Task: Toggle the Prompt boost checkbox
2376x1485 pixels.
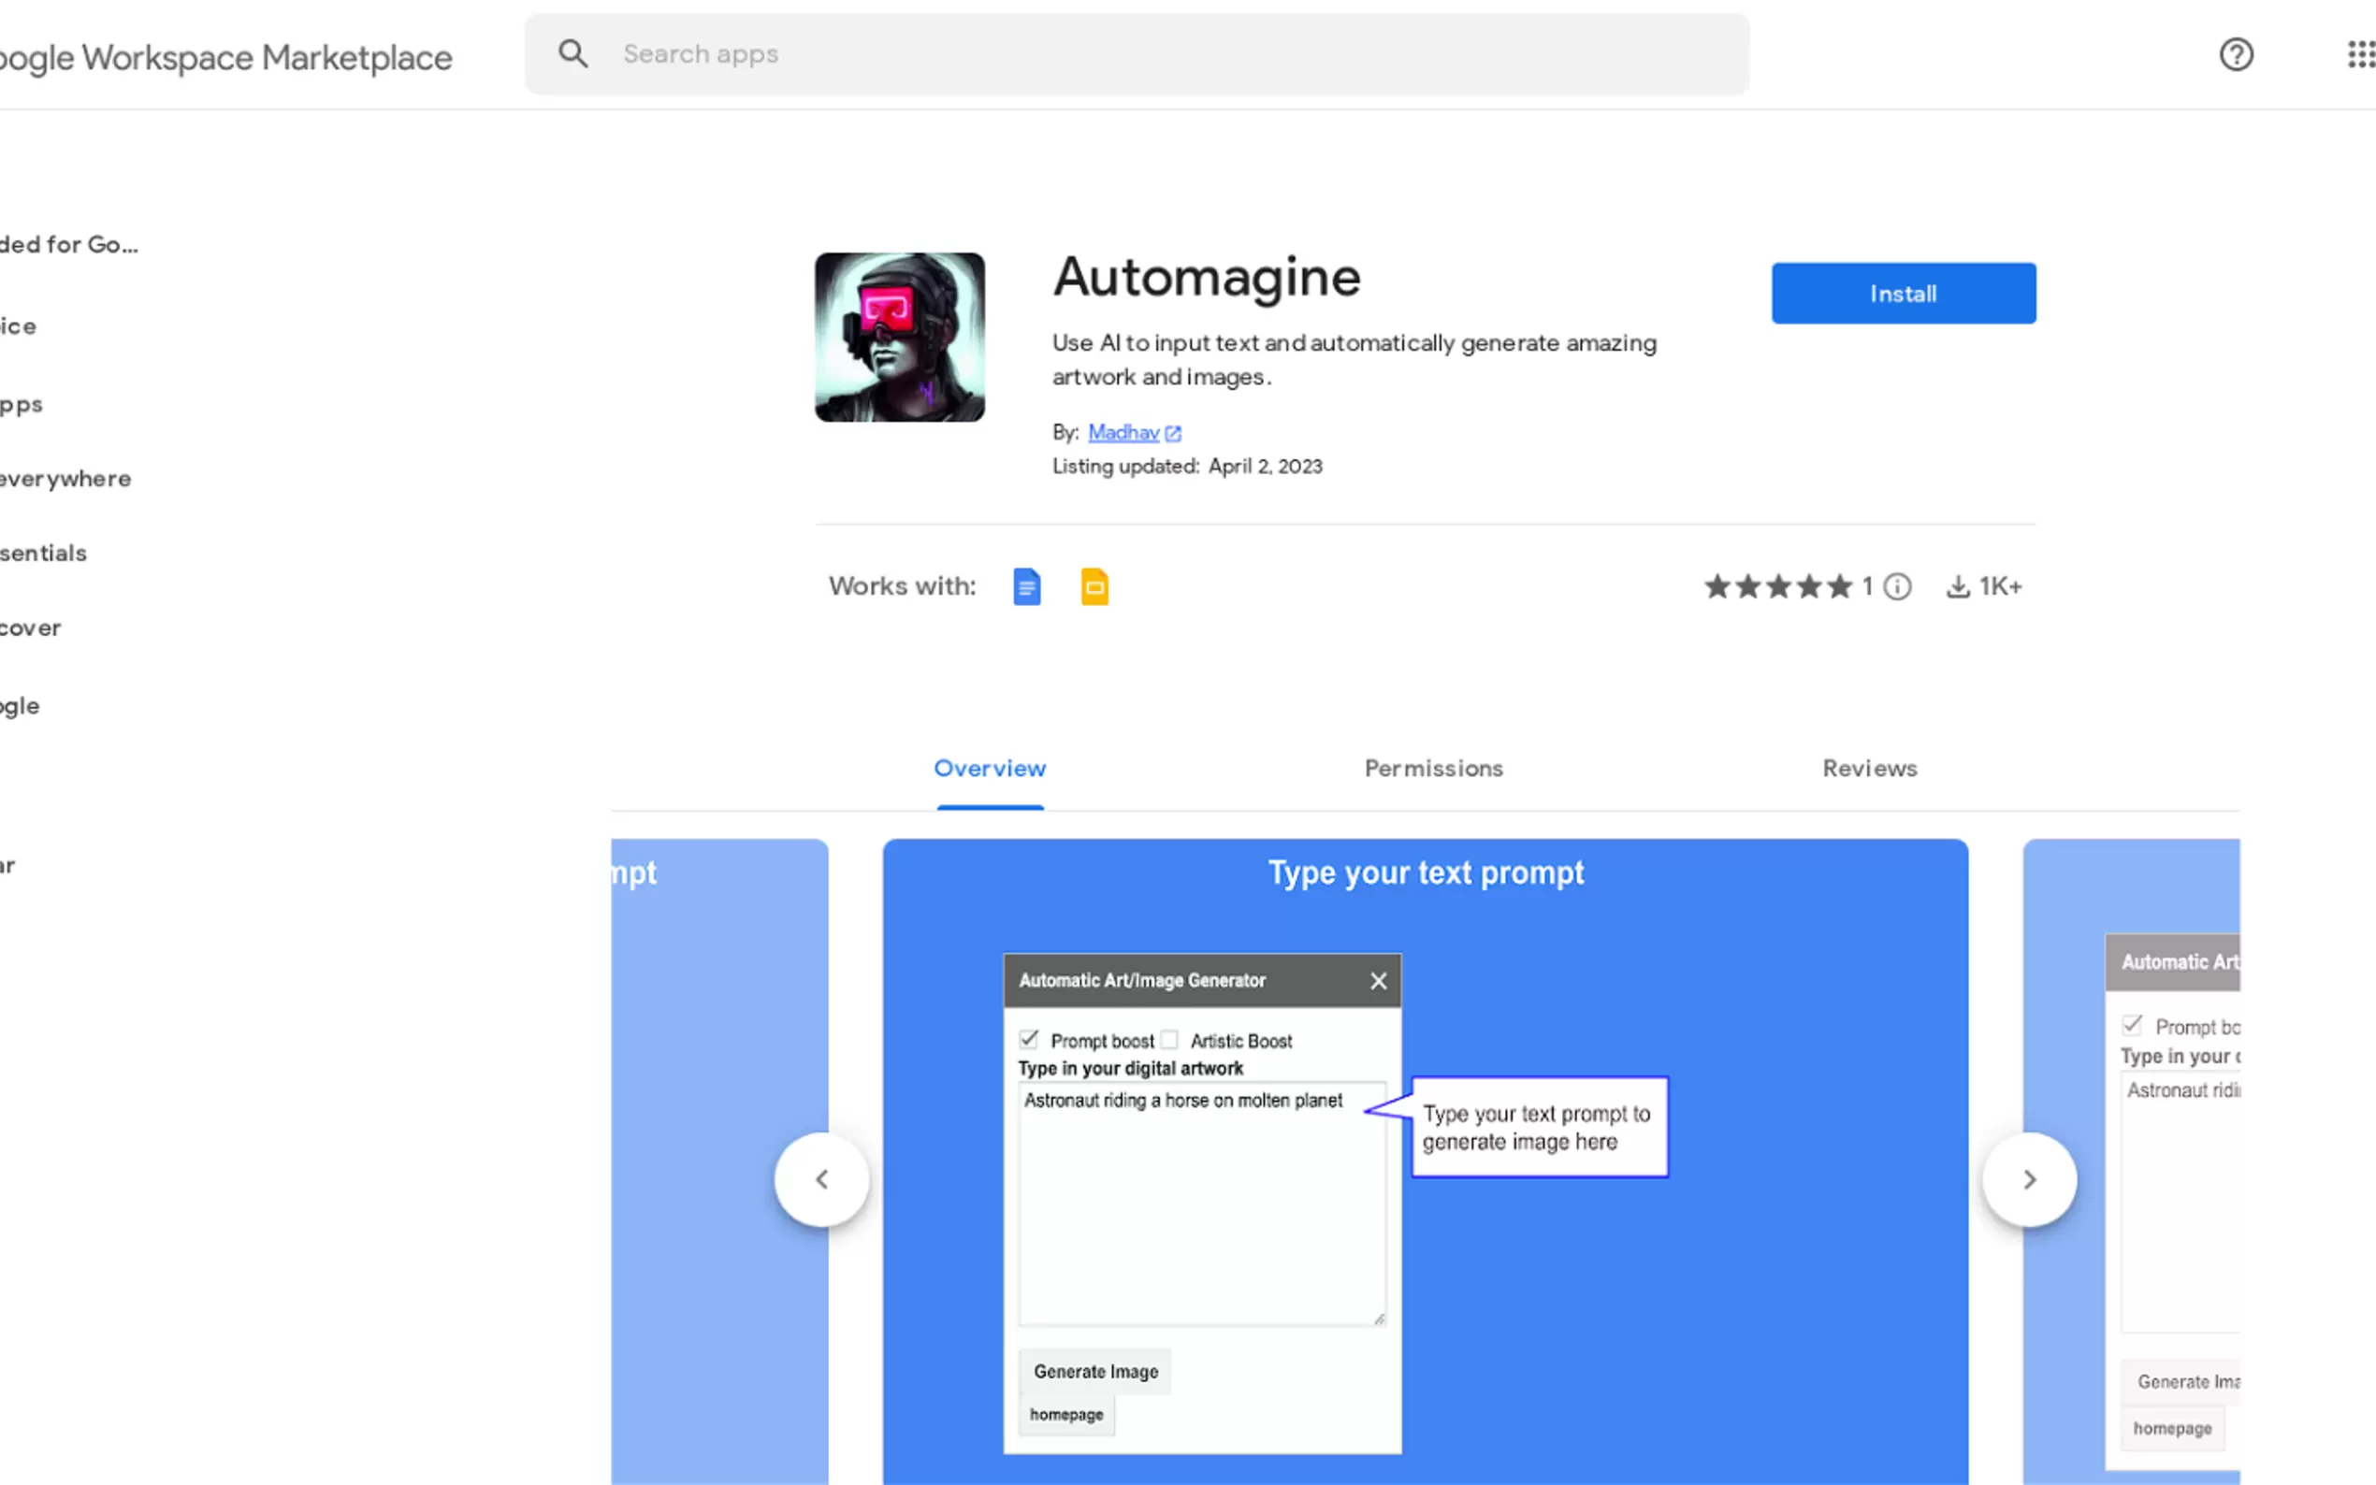Action: (x=1028, y=1039)
